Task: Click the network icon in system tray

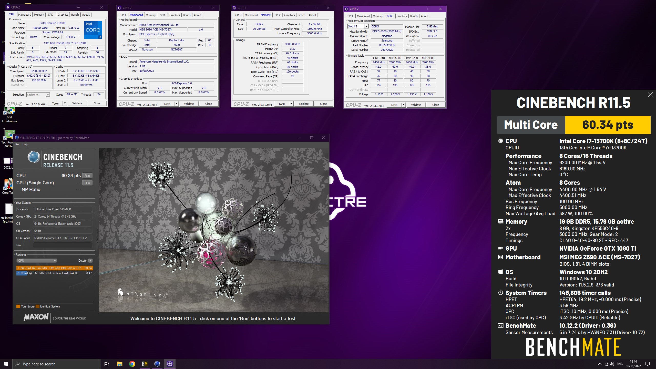Action: tap(606, 364)
